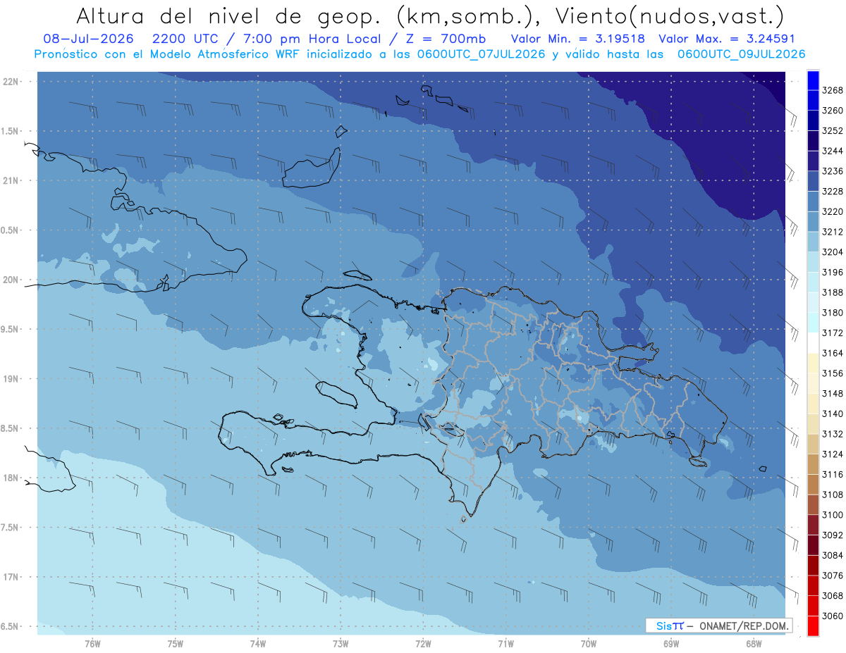Select the legend value '3228'
The image size is (846, 653).
coord(833,192)
